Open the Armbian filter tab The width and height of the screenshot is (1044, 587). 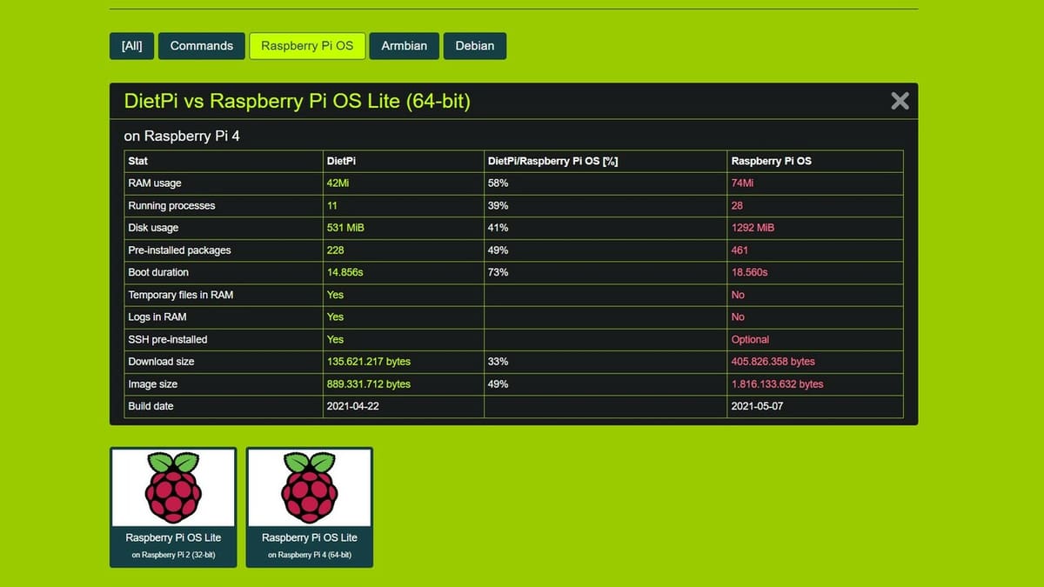pyautogui.click(x=405, y=46)
